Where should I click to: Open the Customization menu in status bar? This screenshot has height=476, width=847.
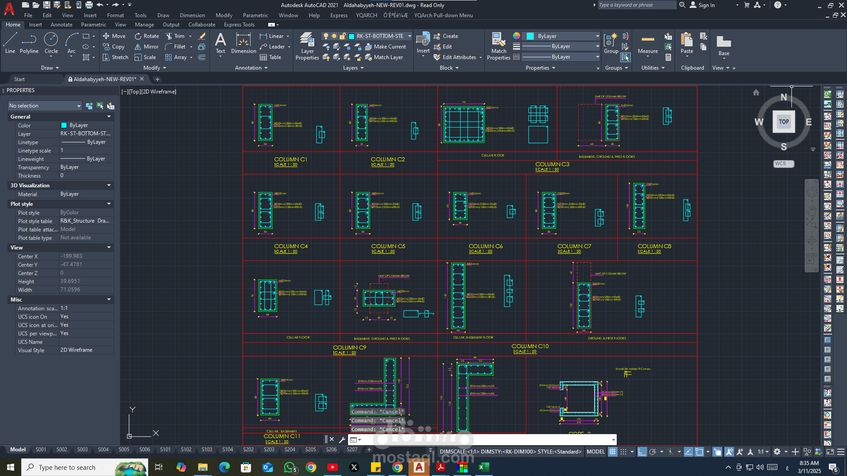tap(841, 452)
